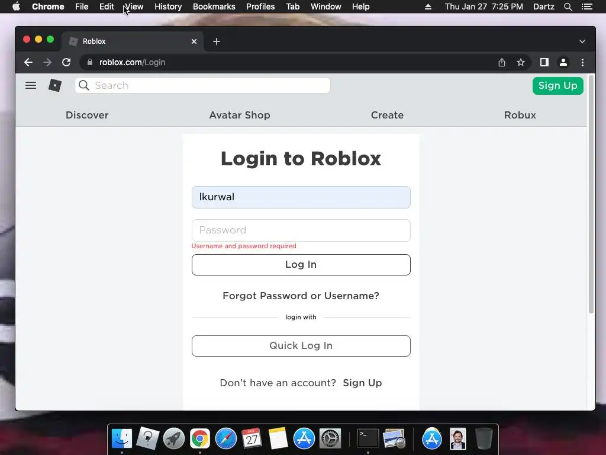This screenshot has height=455, width=606.
Task: Close the Roblox tab
Action: [194, 41]
